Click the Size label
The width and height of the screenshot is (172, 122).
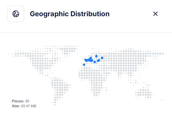(16, 106)
